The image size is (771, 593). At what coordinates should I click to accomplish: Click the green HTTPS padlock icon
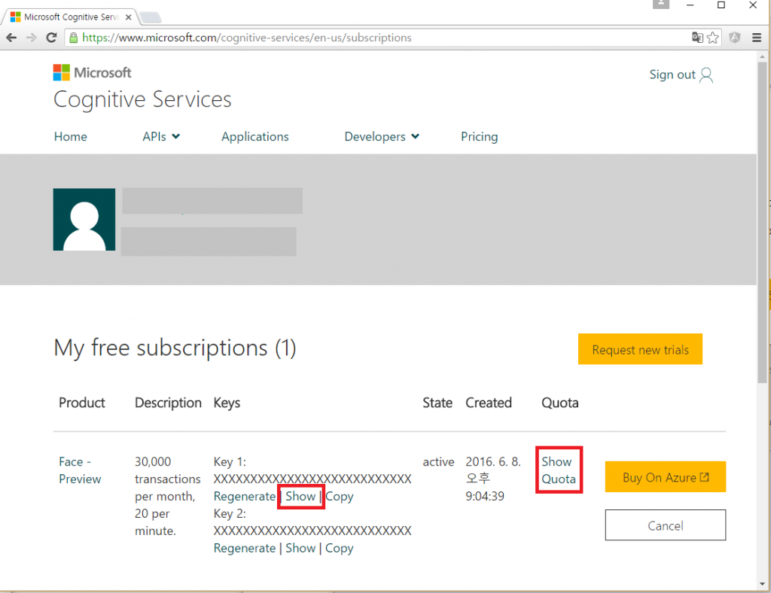coord(73,38)
